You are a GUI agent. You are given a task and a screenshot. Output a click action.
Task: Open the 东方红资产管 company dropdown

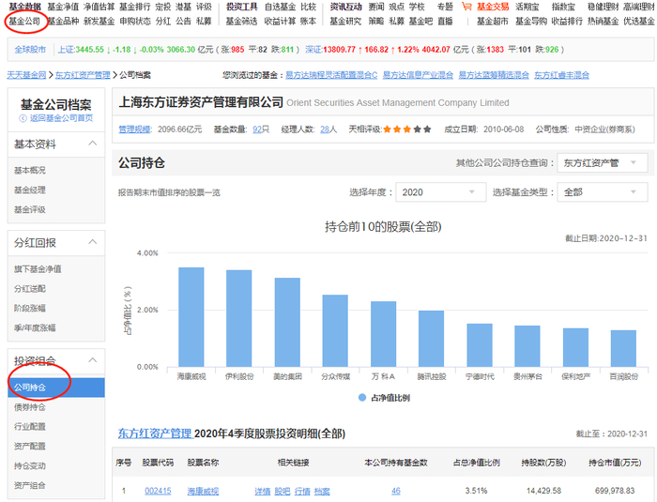[x=603, y=162]
